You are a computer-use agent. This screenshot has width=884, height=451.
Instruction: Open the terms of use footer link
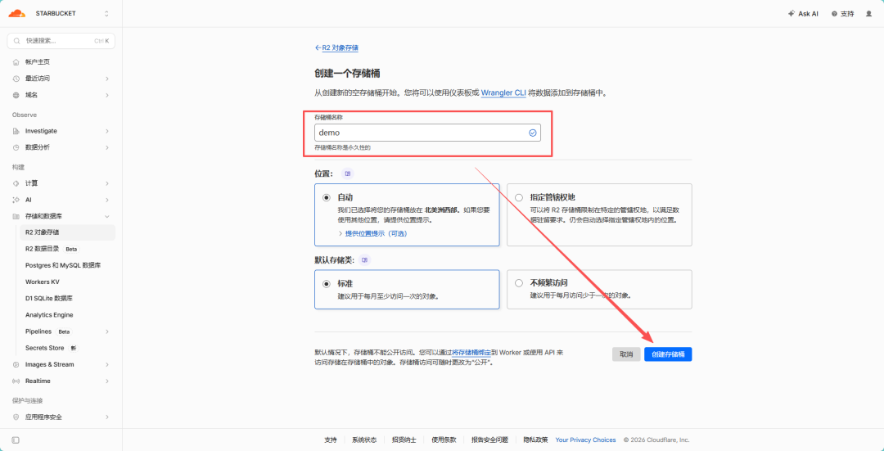pos(444,440)
